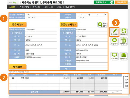Open the e세로 menu item

[59, 7]
